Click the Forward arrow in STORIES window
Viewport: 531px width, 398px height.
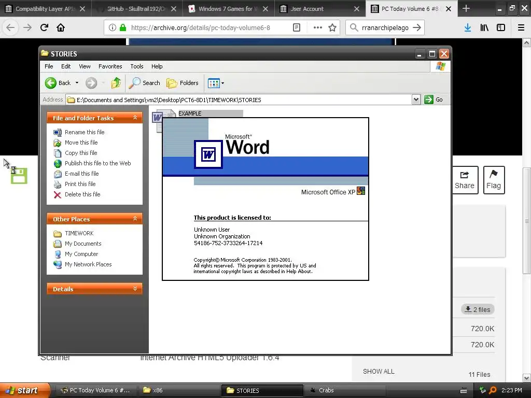click(91, 83)
